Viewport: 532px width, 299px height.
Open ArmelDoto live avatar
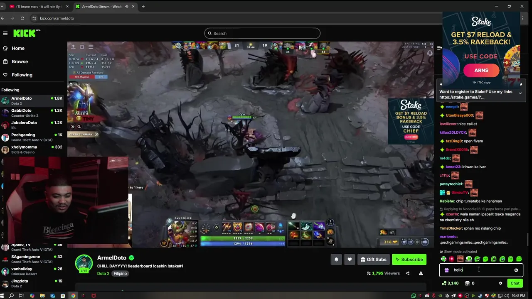click(x=84, y=263)
